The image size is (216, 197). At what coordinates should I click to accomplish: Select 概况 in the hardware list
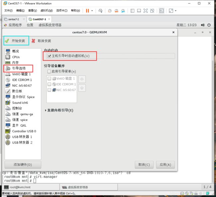coord(23,51)
